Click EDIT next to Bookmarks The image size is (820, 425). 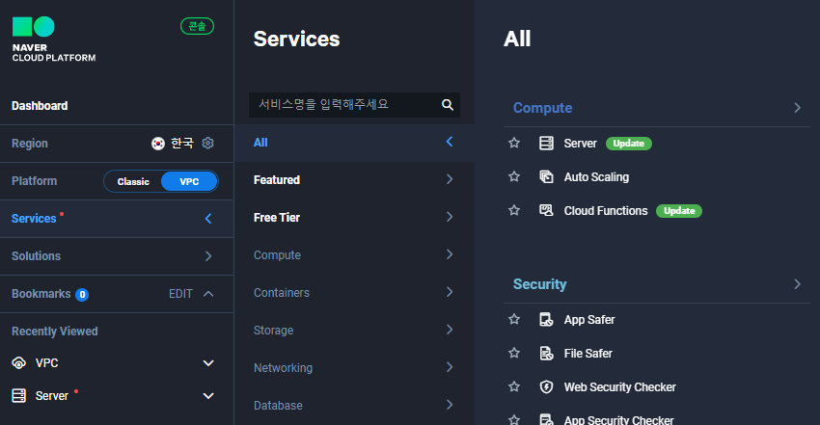(x=180, y=294)
